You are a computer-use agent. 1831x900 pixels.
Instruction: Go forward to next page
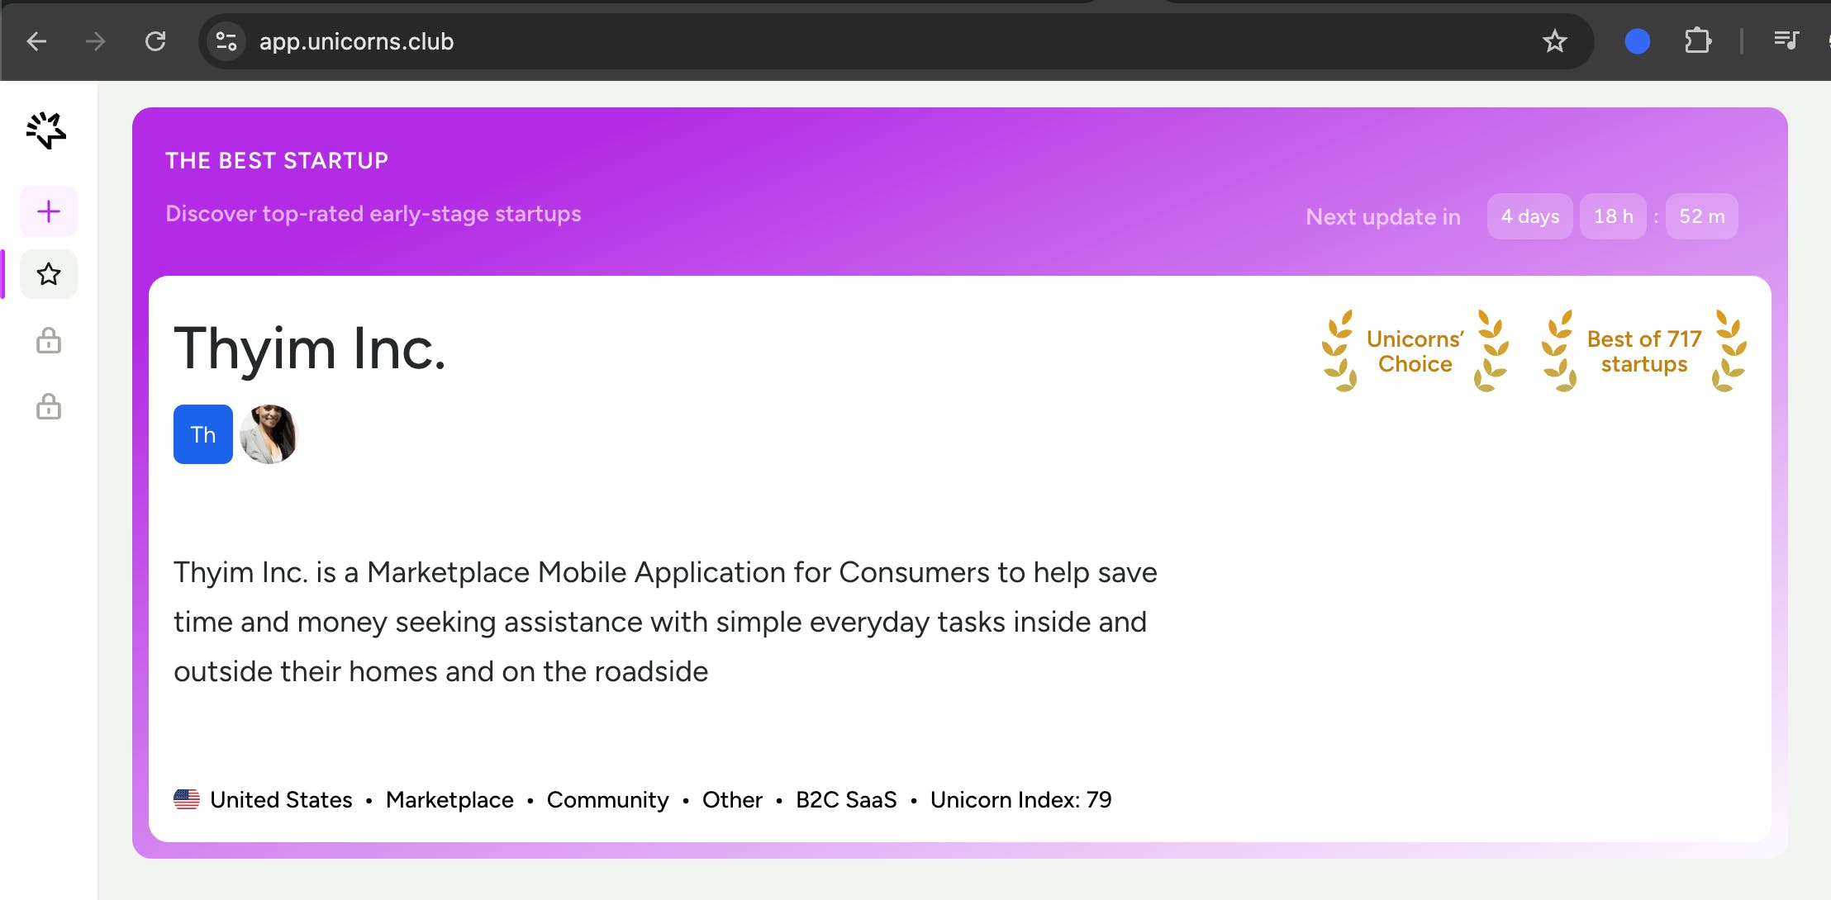pos(96,41)
